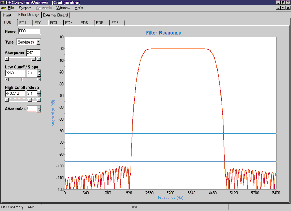This screenshot has width=291, height=211.
Task: Open the Help menu
Action: (x=79, y=8)
